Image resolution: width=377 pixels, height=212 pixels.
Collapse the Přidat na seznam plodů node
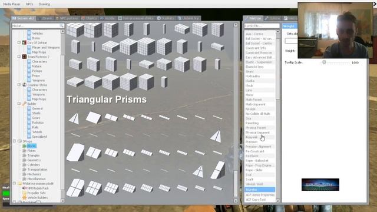pos(14,183)
